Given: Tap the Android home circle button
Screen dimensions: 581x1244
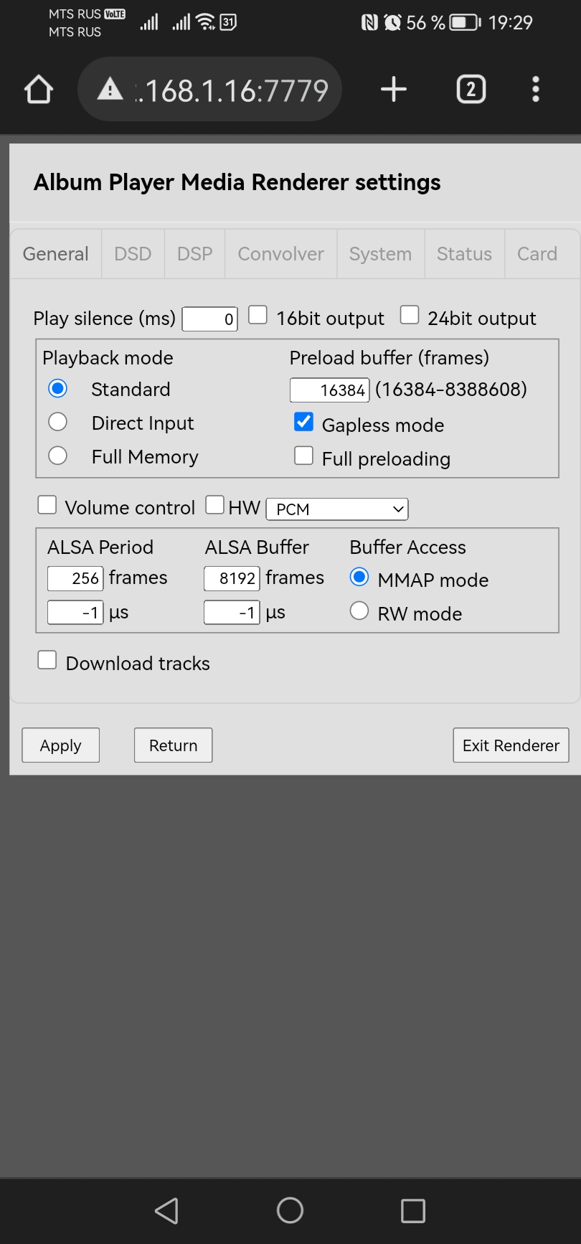Looking at the screenshot, I should (290, 1210).
